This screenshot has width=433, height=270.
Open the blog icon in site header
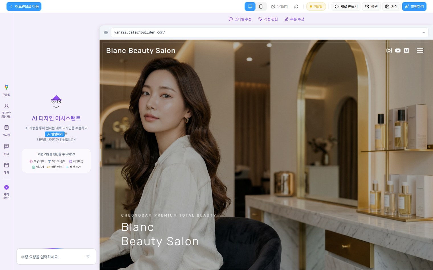coord(407,51)
